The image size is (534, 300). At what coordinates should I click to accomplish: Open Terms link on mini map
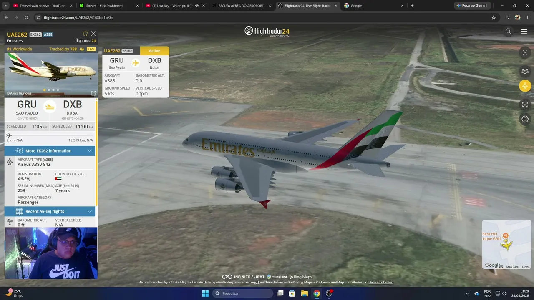(x=526, y=267)
